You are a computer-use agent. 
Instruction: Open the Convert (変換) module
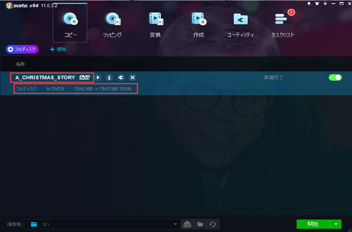coord(155,25)
